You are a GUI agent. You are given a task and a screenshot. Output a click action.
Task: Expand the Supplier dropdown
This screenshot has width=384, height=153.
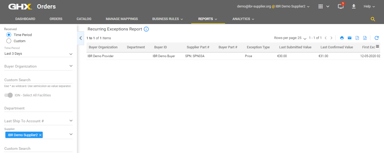[x=71, y=134]
